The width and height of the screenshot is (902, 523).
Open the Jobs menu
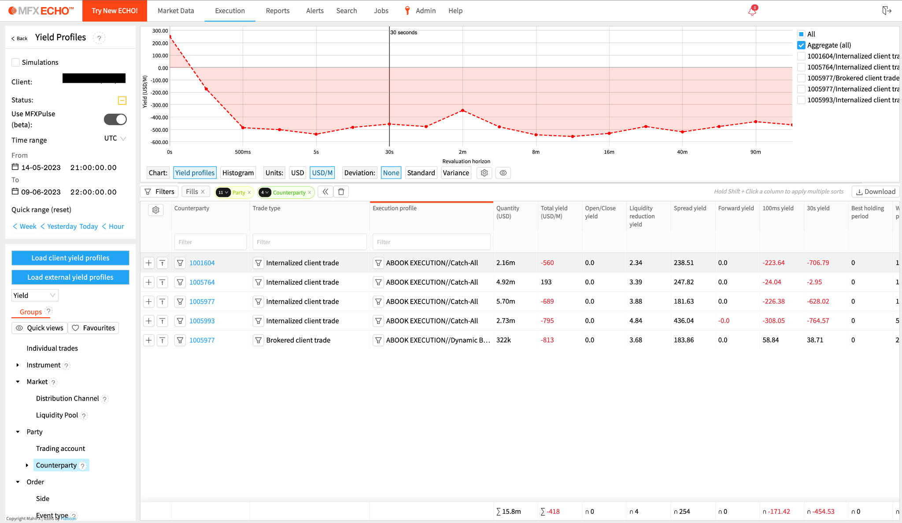381,11
